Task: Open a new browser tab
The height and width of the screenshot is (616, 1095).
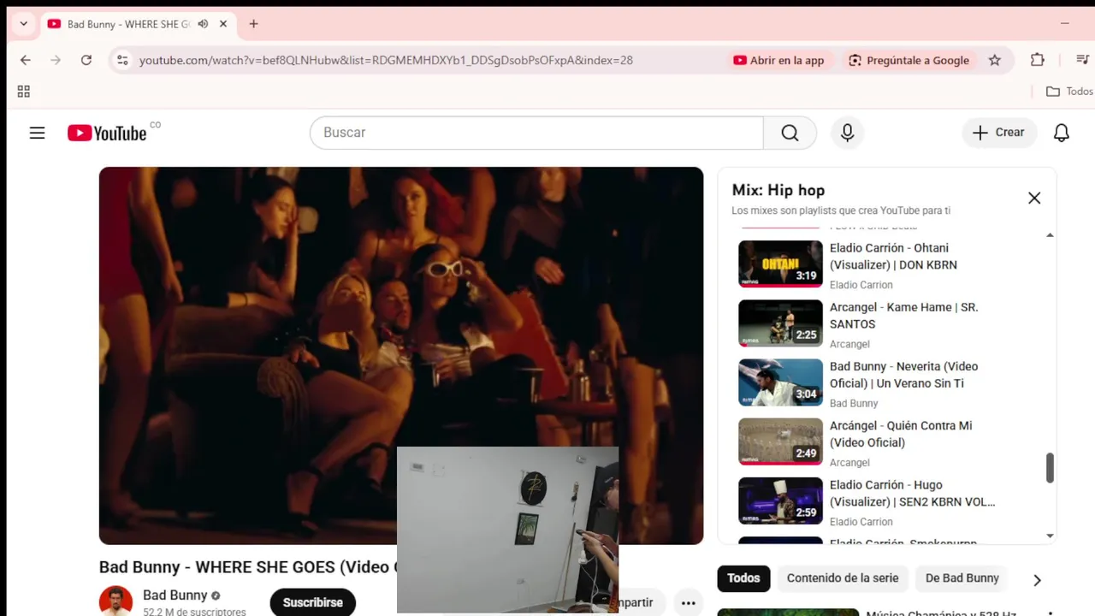Action: [x=253, y=24]
